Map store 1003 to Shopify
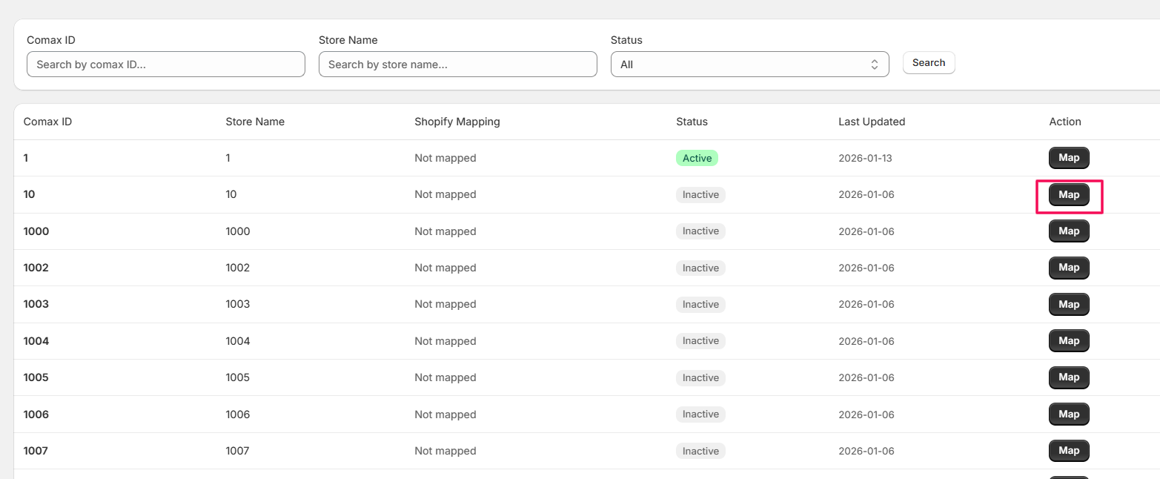The width and height of the screenshot is (1160, 479). point(1068,305)
